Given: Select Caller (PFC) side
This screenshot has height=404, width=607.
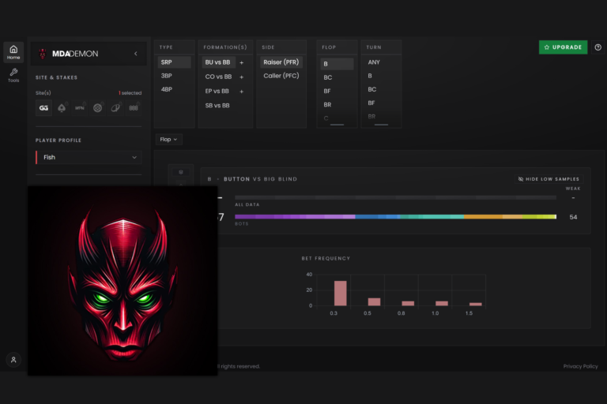Looking at the screenshot, I should click(281, 76).
